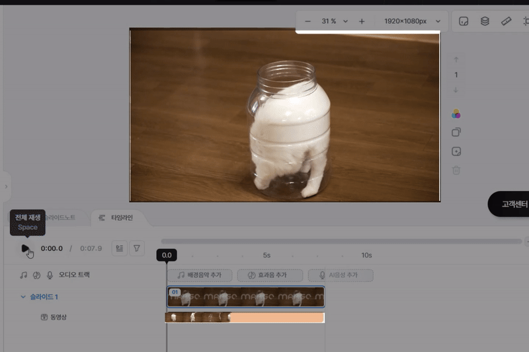Open the layers panel icon
The height and width of the screenshot is (352, 529).
(485, 21)
